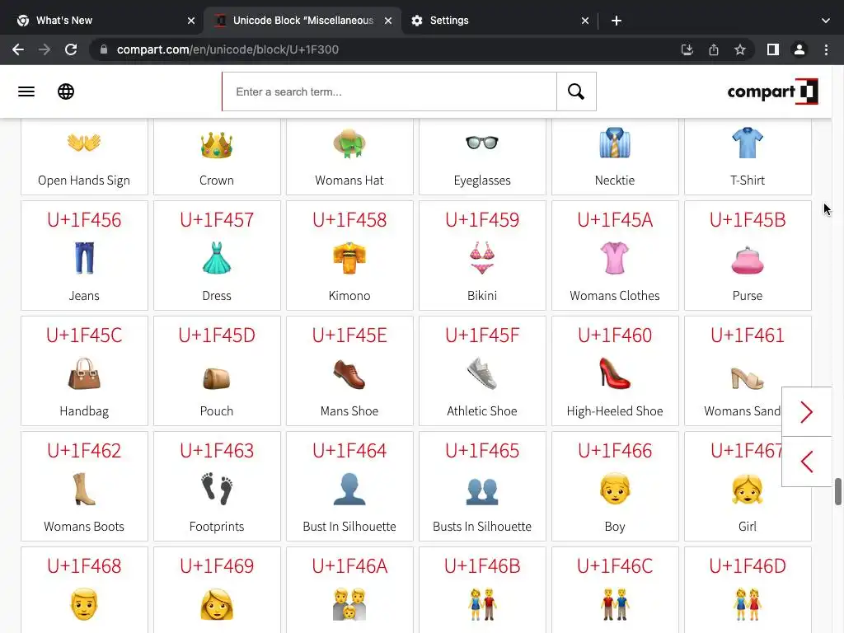Open the Womans Clothes emoji

pos(615,256)
